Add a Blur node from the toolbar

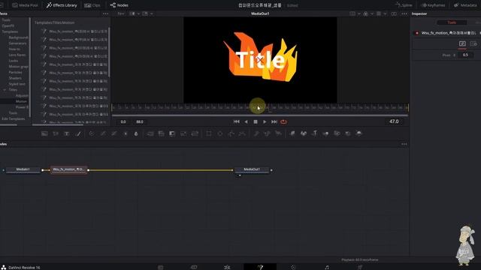point(136,133)
